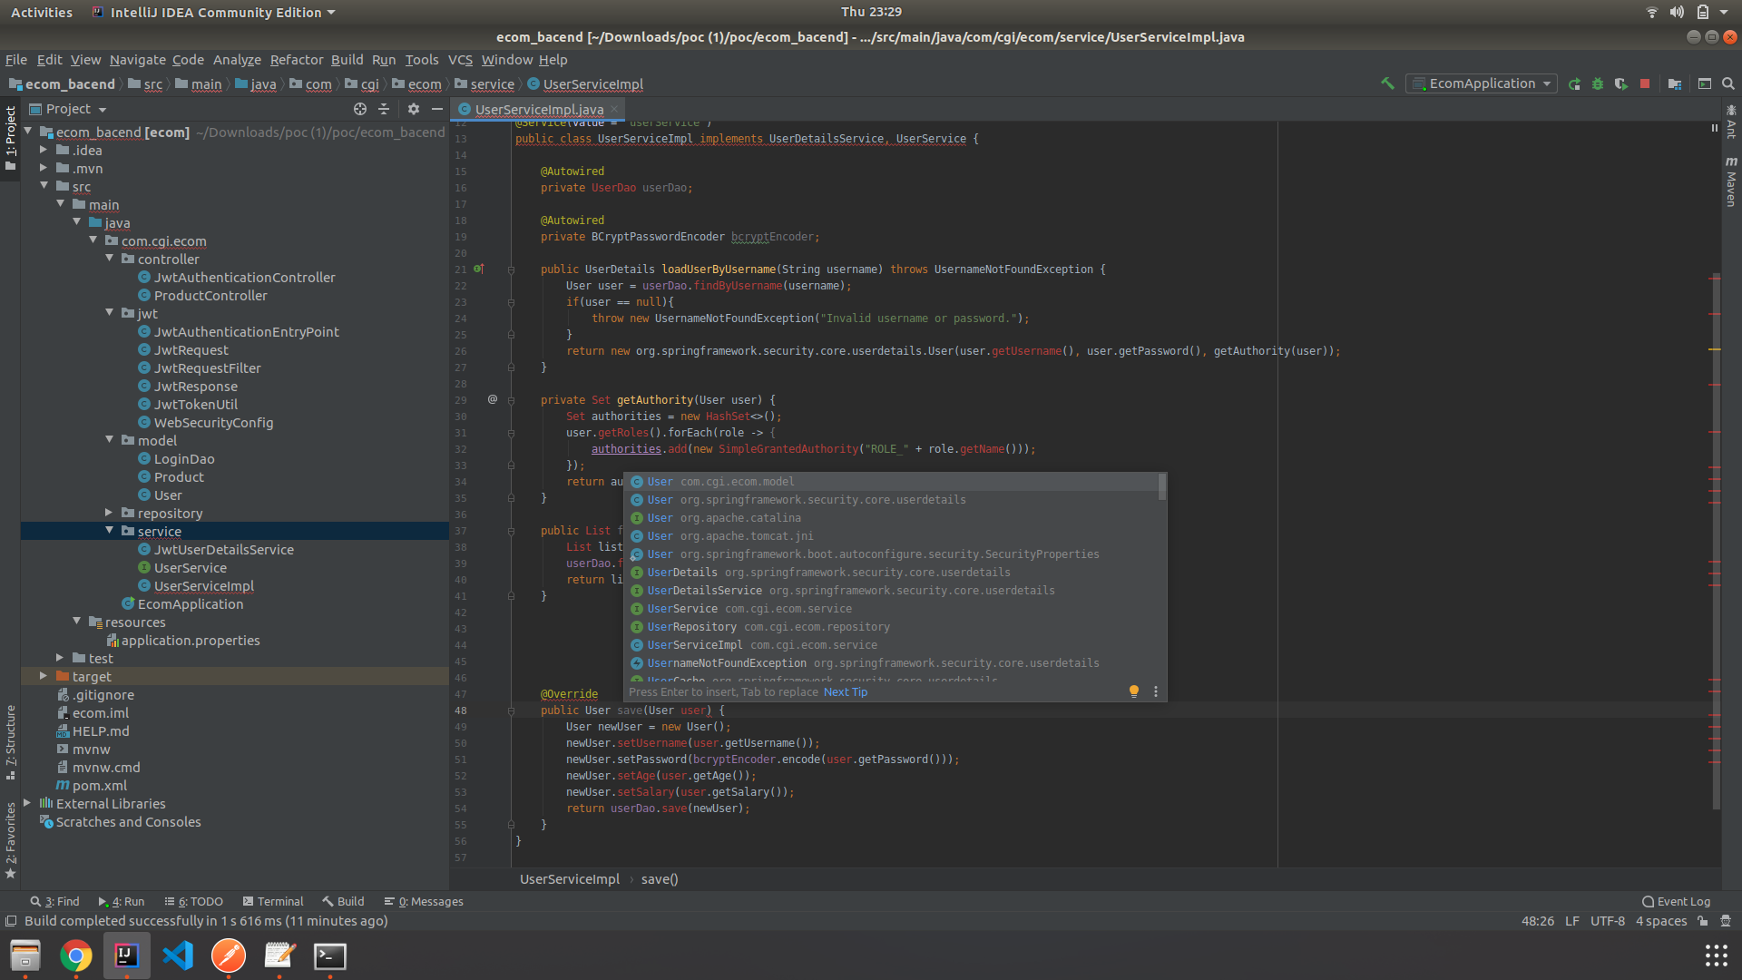Collapse the controller package folder

(110, 259)
